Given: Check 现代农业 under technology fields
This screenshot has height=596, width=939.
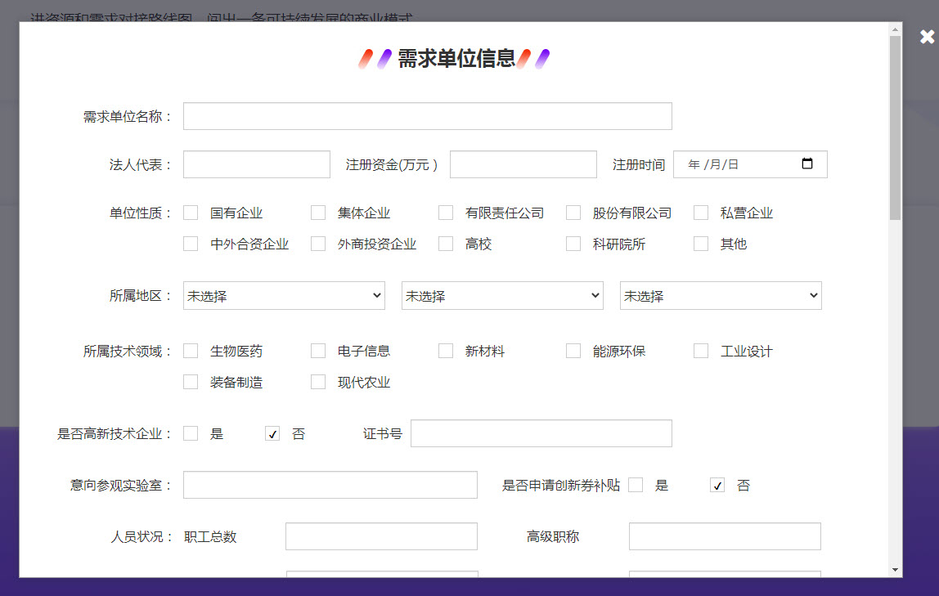Looking at the screenshot, I should point(318,382).
